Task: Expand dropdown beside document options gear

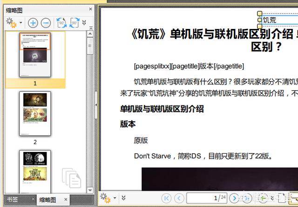Action: (x=115, y=198)
